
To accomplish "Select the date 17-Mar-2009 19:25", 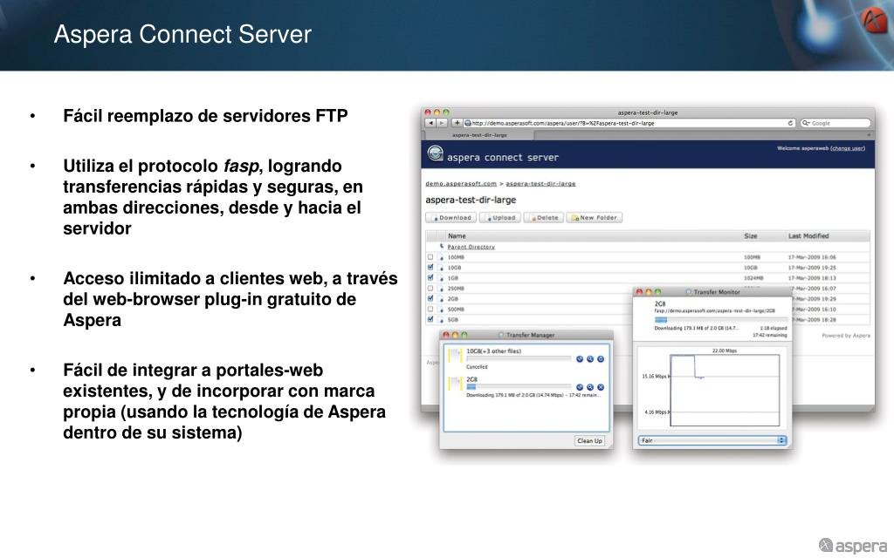I will (812, 268).
